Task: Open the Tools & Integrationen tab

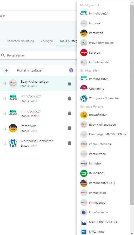Action: coord(68,41)
